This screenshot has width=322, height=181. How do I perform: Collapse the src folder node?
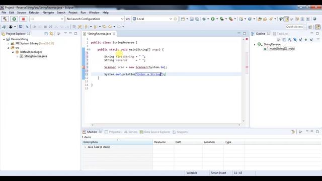9,48
